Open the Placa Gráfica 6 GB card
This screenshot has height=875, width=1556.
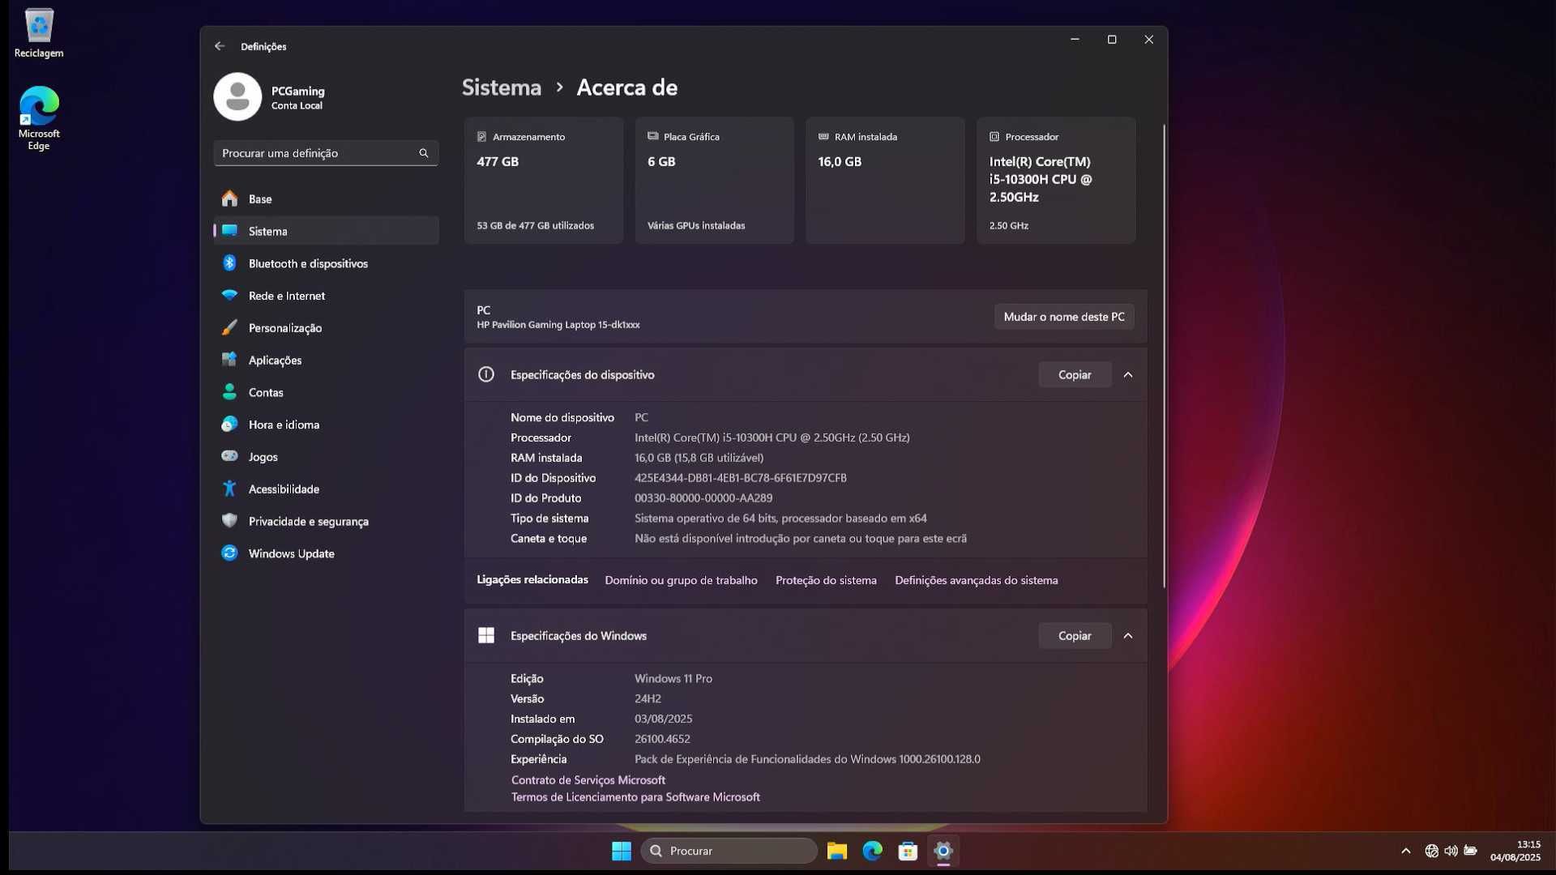tap(715, 181)
